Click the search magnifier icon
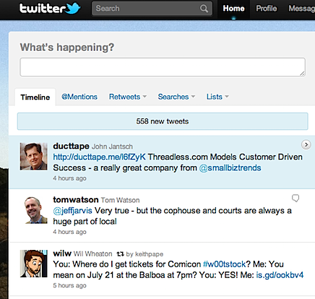Viewport: 315px width, 299px height. (204, 9)
